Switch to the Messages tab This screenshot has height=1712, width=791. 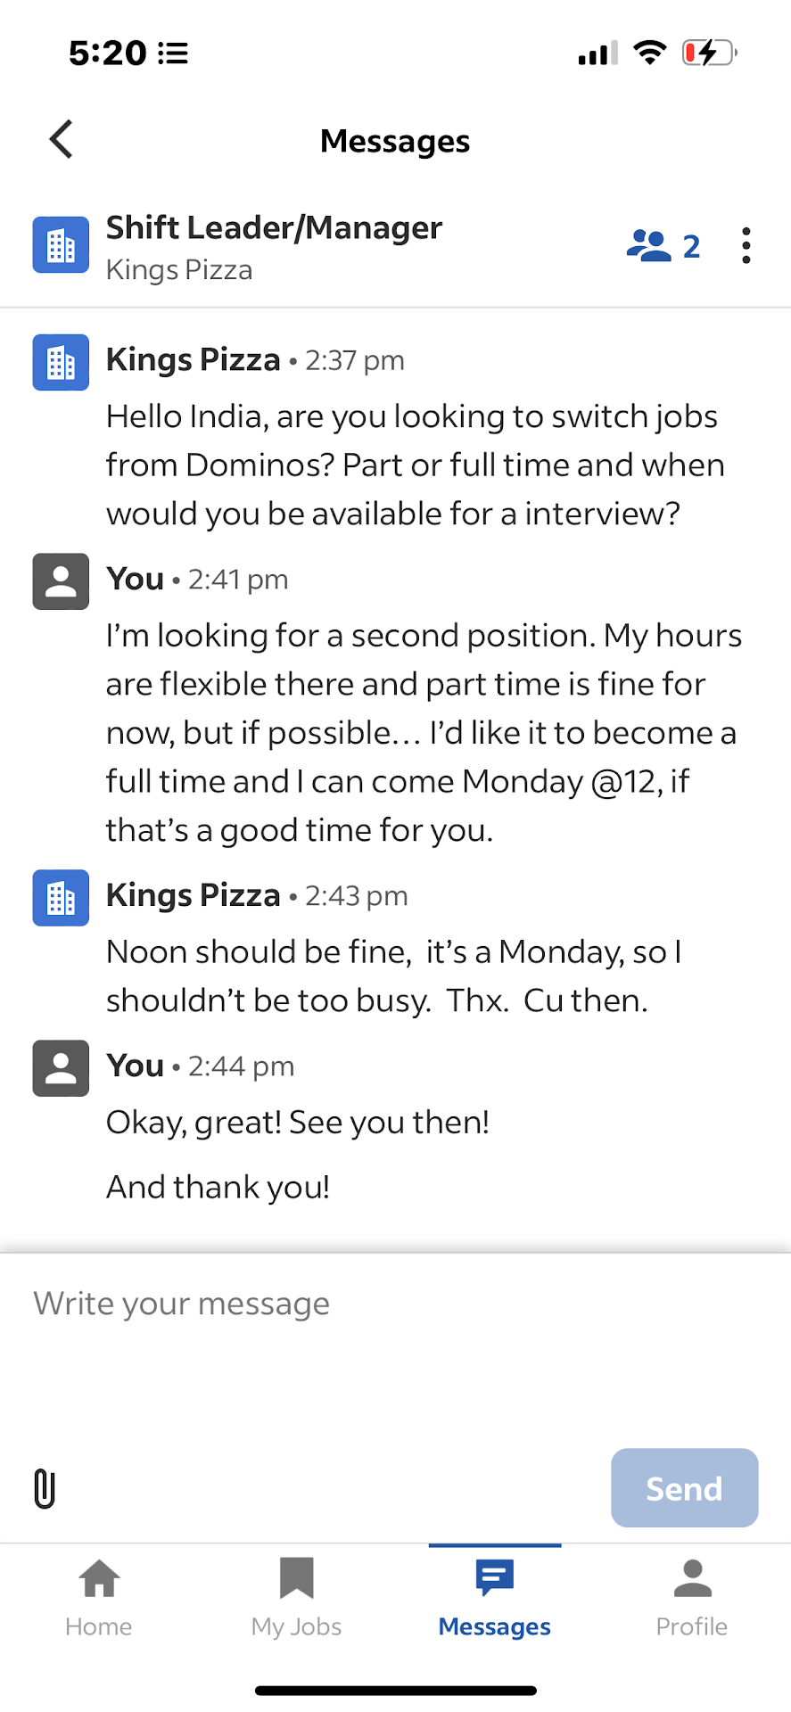point(495,1598)
